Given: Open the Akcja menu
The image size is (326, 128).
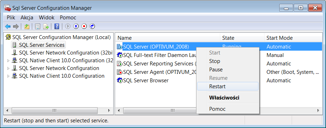Looking at the screenshot, I should [x=27, y=18].
